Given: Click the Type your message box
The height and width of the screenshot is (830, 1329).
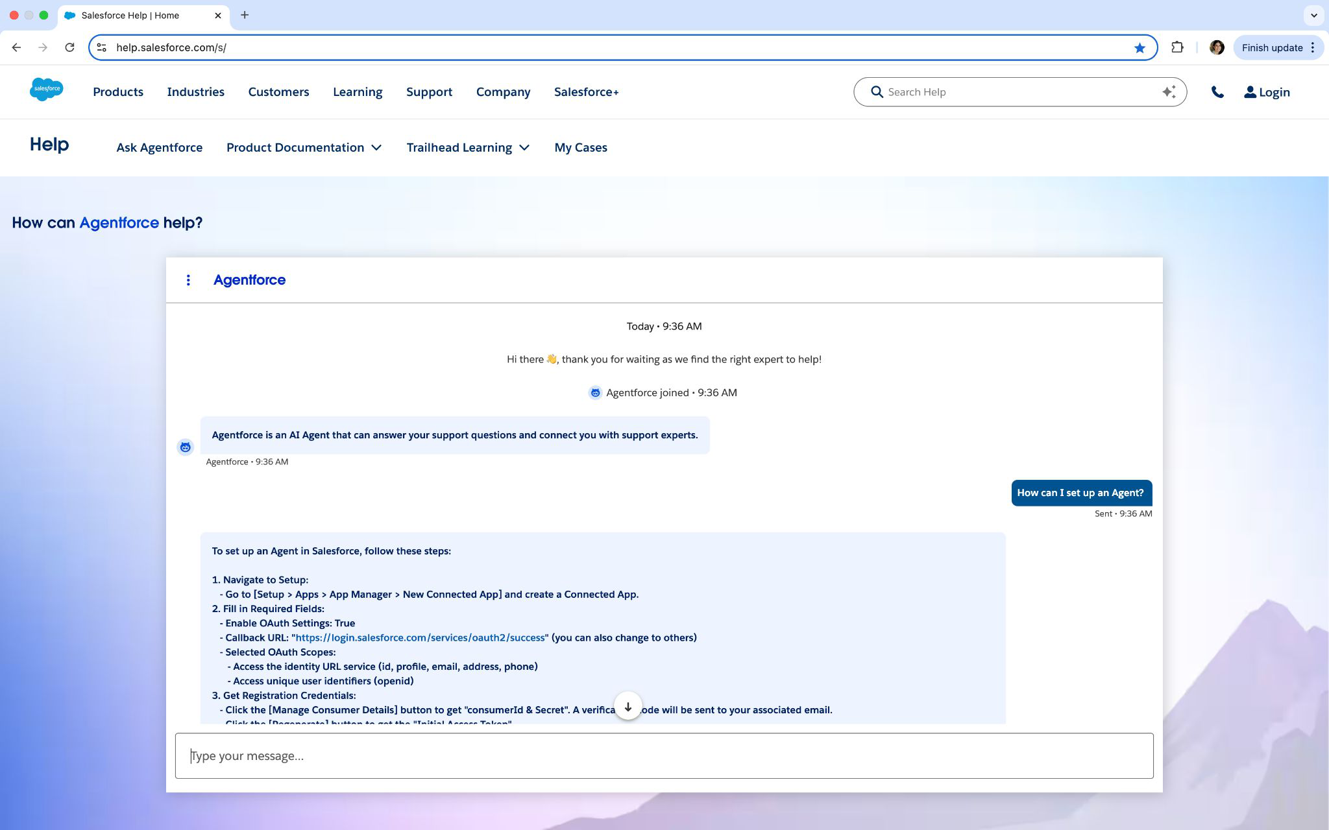Looking at the screenshot, I should (664, 756).
